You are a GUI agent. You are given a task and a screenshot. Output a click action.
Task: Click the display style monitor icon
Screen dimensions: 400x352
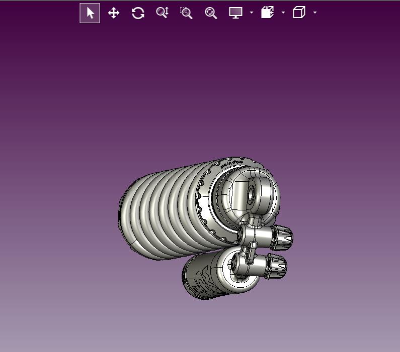[x=235, y=13]
